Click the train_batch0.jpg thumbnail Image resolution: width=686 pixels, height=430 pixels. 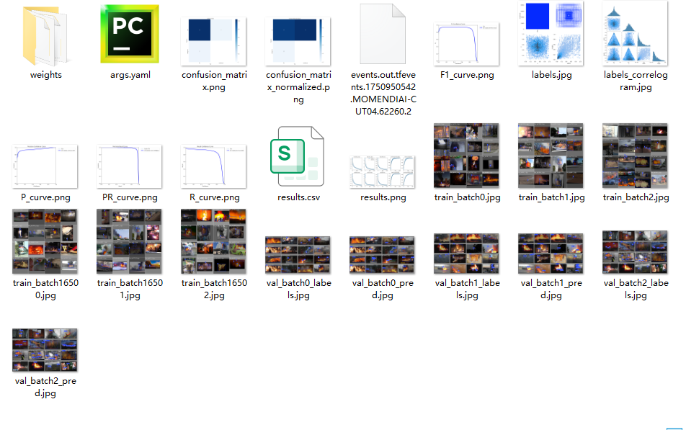point(466,156)
